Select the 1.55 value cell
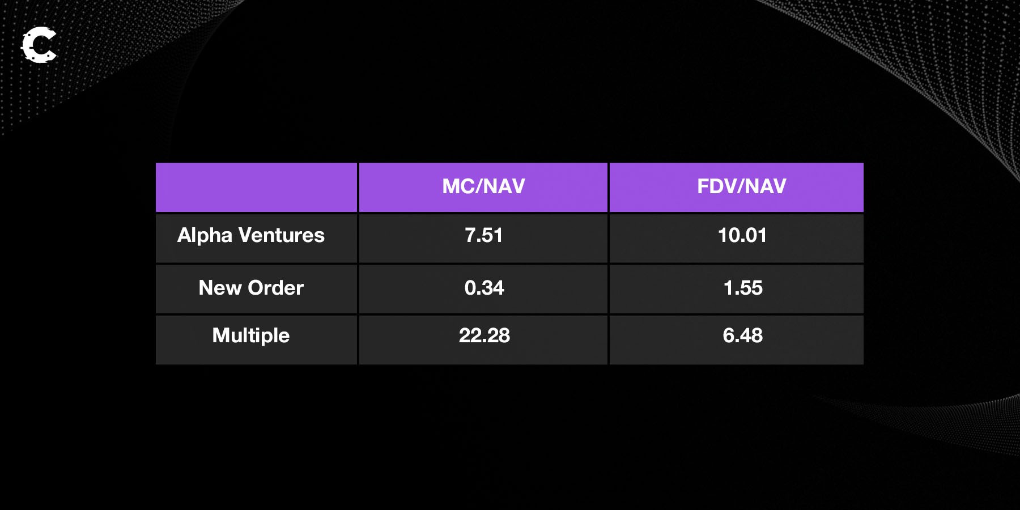This screenshot has height=510, width=1020. click(x=742, y=288)
